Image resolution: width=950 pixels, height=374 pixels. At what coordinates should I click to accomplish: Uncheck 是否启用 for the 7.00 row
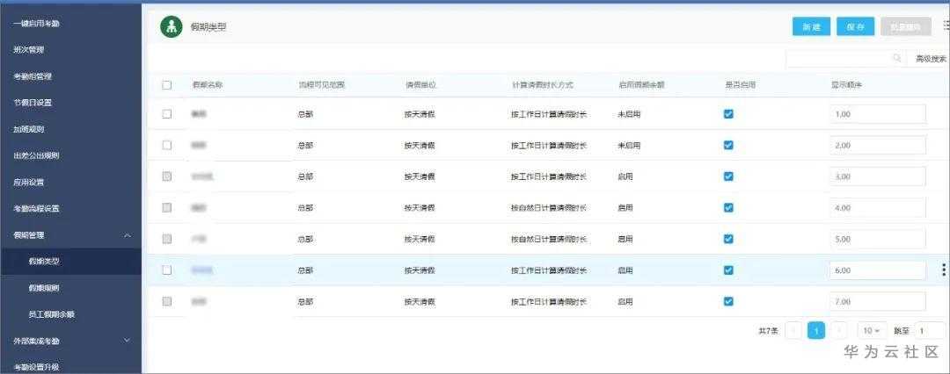(x=729, y=301)
